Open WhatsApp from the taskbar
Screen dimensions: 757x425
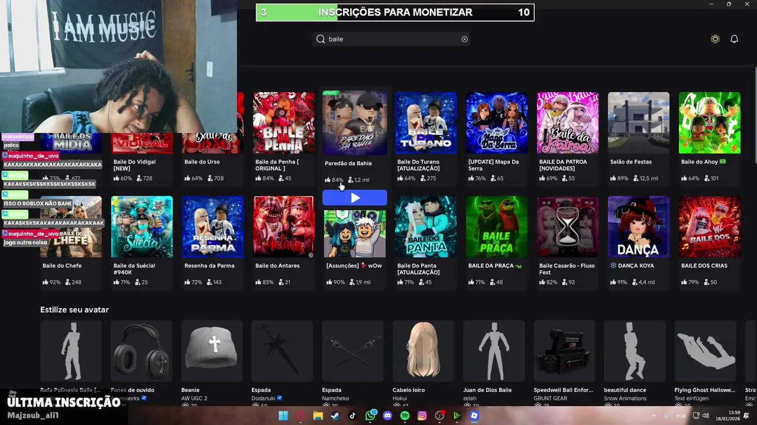(x=370, y=416)
